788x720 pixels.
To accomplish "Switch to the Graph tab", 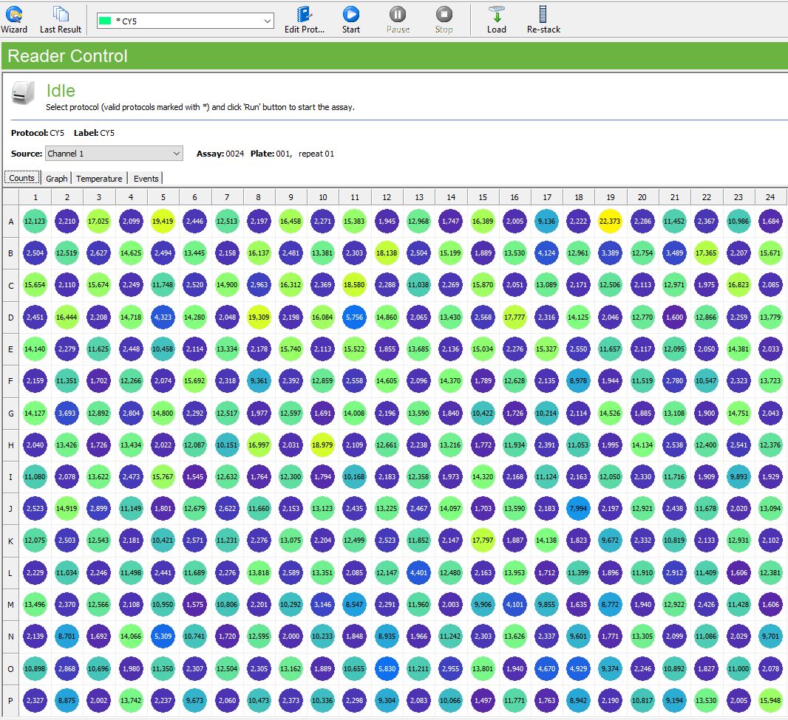I will 57,178.
